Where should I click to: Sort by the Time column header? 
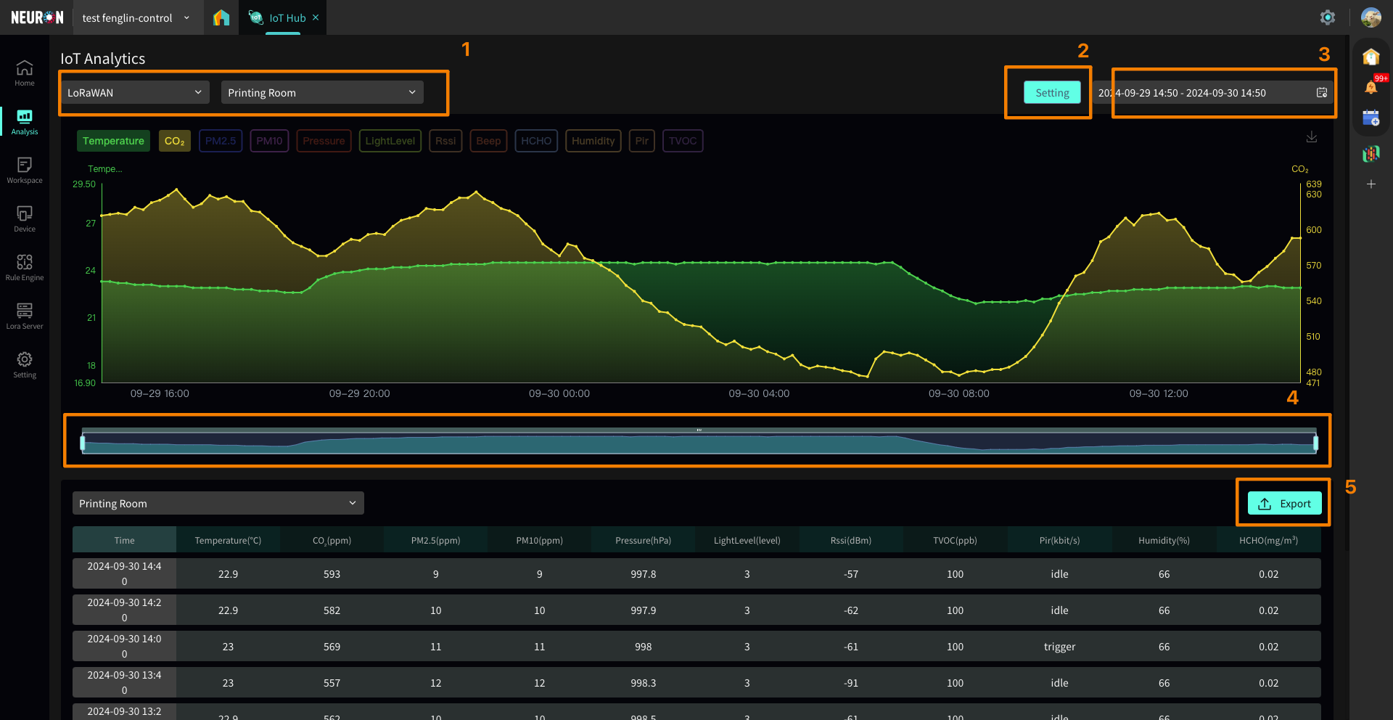[124, 540]
